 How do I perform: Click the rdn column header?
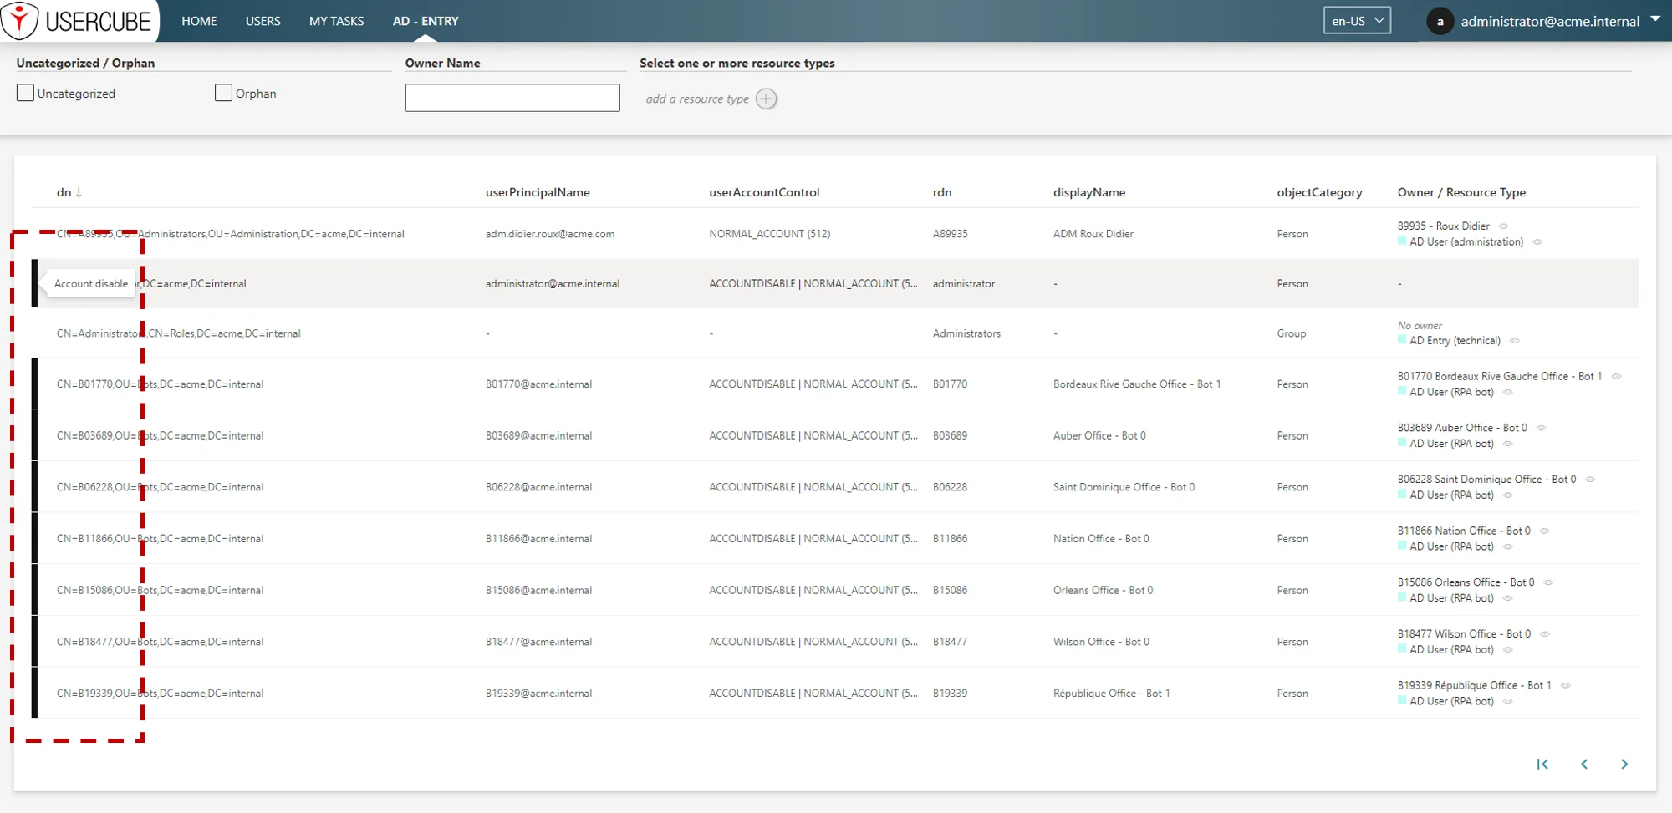pyautogui.click(x=942, y=192)
